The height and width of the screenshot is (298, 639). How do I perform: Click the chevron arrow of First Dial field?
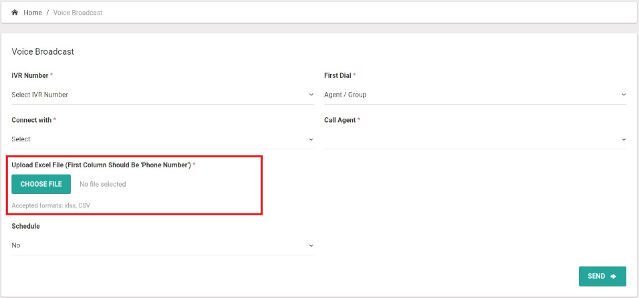pos(624,95)
